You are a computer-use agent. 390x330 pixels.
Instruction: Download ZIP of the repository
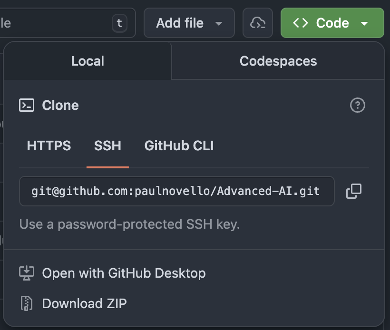pos(84,303)
